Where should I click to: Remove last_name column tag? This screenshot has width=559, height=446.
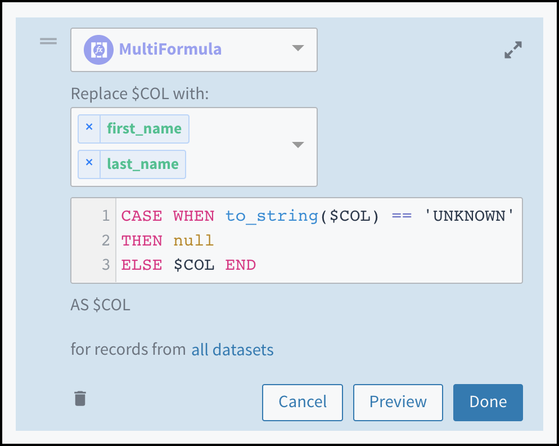click(89, 163)
